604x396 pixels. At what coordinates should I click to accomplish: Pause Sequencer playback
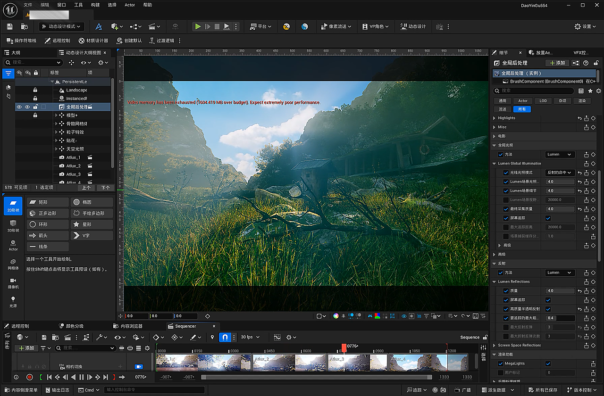click(x=81, y=377)
